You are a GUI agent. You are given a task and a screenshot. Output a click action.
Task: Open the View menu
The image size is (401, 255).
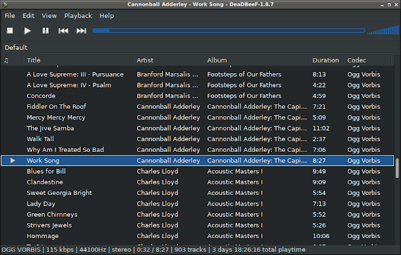(49, 16)
